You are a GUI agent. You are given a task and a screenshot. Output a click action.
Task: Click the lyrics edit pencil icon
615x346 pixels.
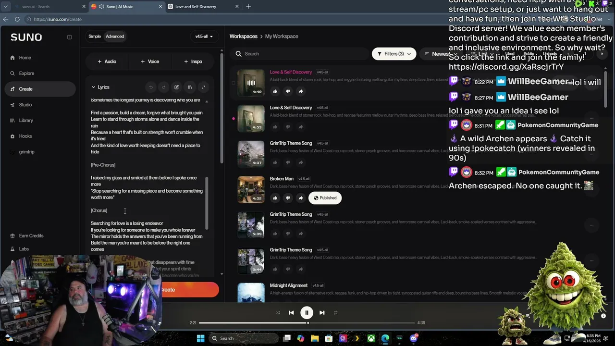[176, 87]
